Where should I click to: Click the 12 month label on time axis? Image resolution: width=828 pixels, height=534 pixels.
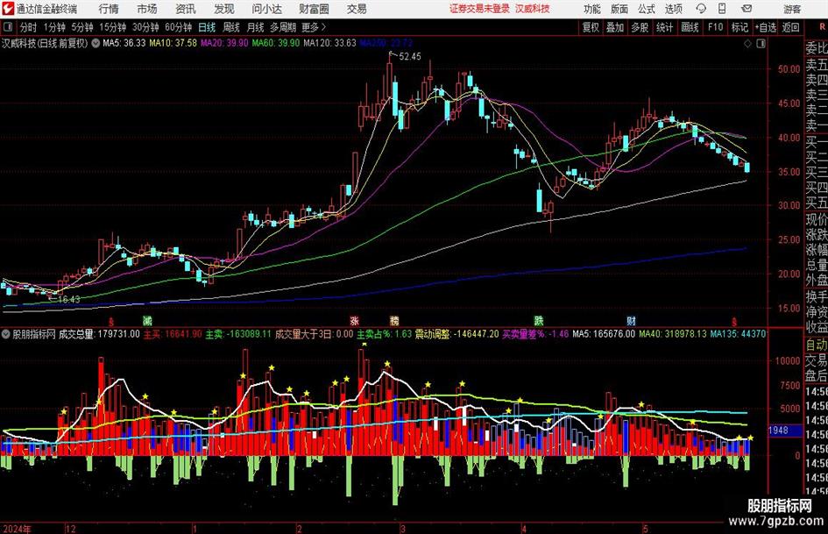[x=71, y=529]
